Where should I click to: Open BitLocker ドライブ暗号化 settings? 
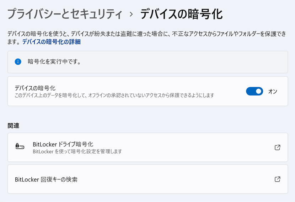click(x=63, y=144)
